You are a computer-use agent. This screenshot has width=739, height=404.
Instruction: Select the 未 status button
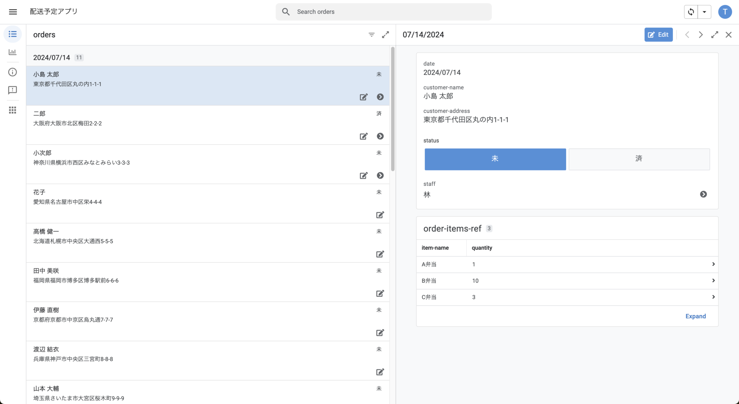495,159
